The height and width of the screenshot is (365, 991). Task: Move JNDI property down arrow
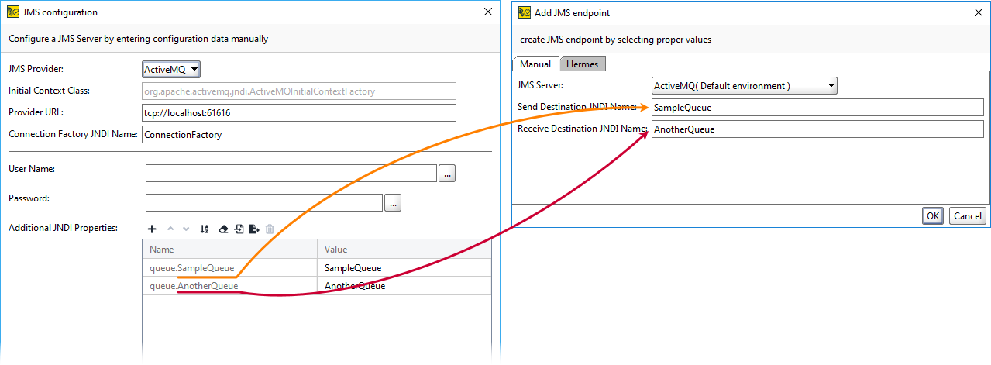click(x=186, y=229)
